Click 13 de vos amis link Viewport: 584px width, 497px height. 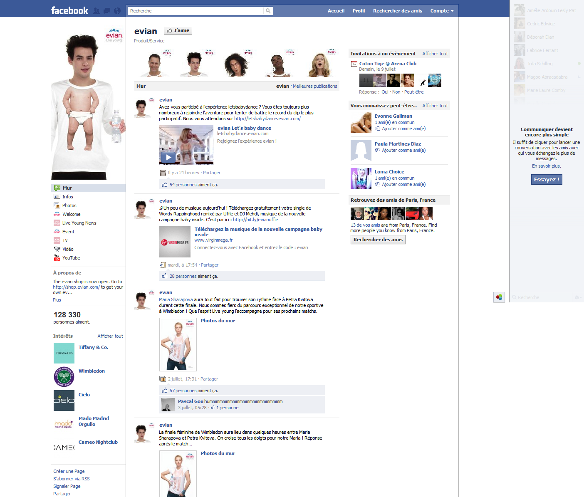pyautogui.click(x=365, y=225)
